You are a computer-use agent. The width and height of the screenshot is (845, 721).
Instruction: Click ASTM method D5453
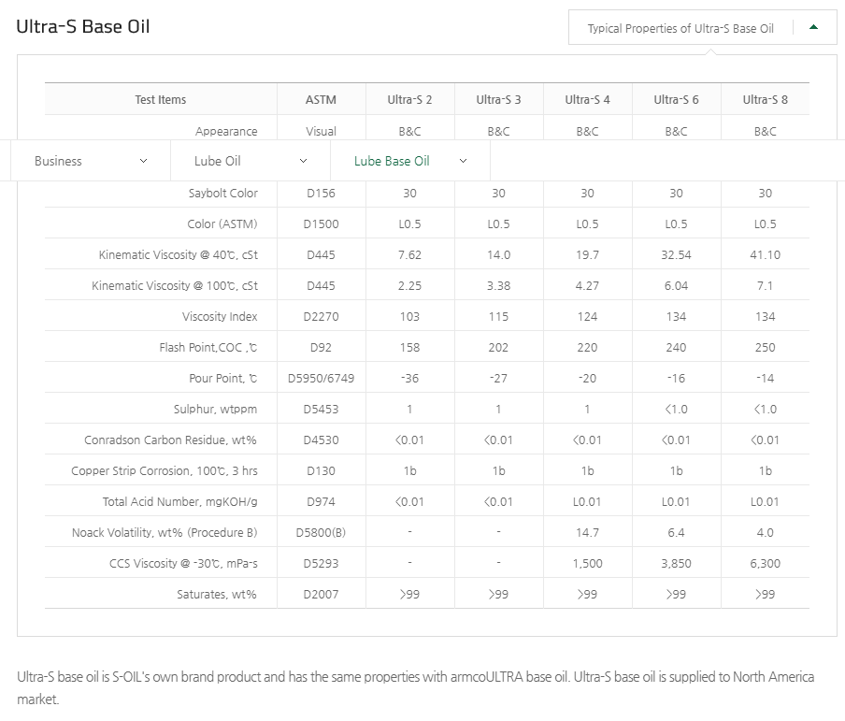point(321,409)
